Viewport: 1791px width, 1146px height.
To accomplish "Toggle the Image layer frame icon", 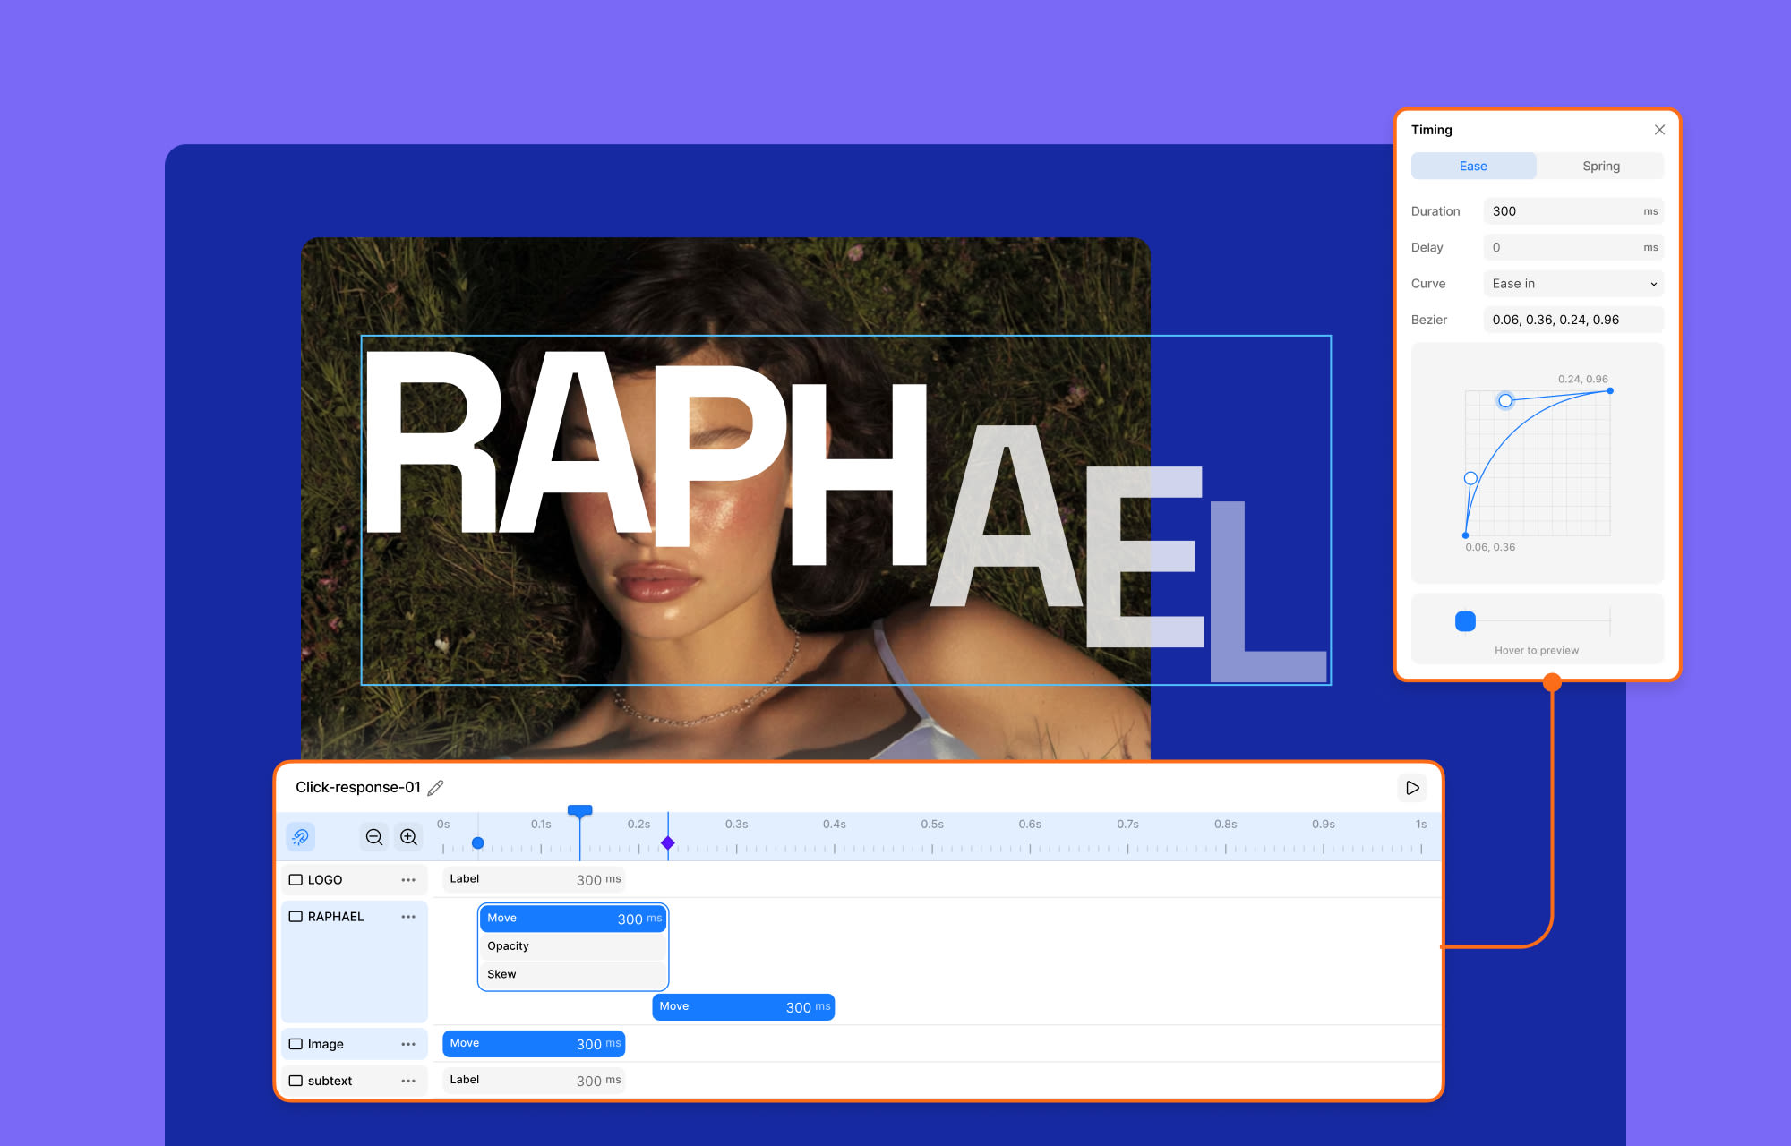I will (296, 1044).
